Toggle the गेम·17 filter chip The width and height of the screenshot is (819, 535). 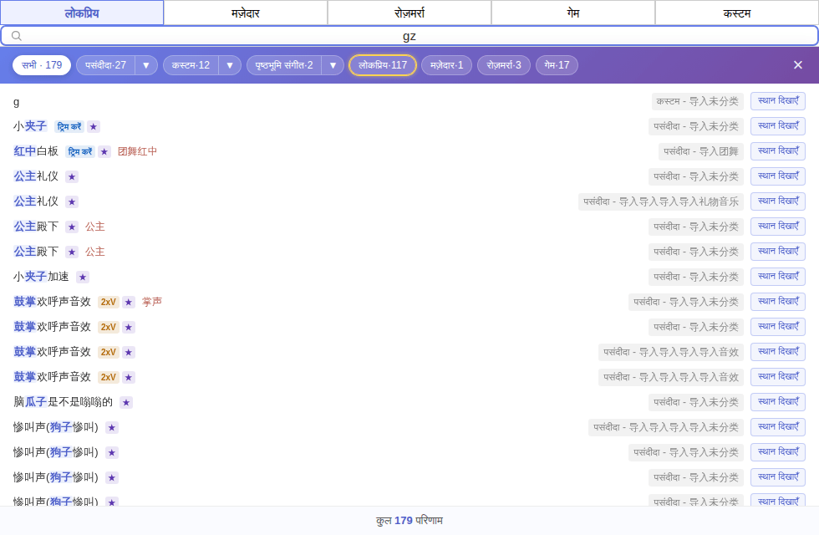coord(557,65)
